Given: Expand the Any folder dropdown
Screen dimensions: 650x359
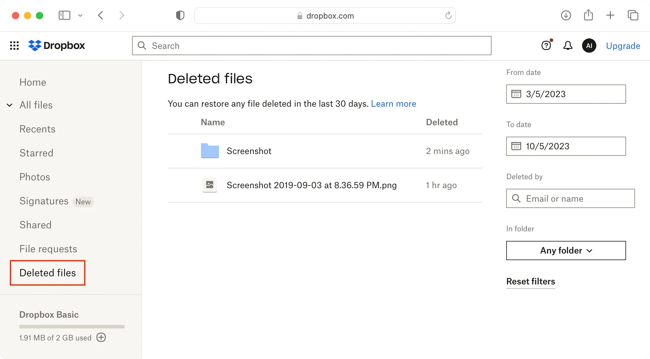Looking at the screenshot, I should click(x=566, y=250).
